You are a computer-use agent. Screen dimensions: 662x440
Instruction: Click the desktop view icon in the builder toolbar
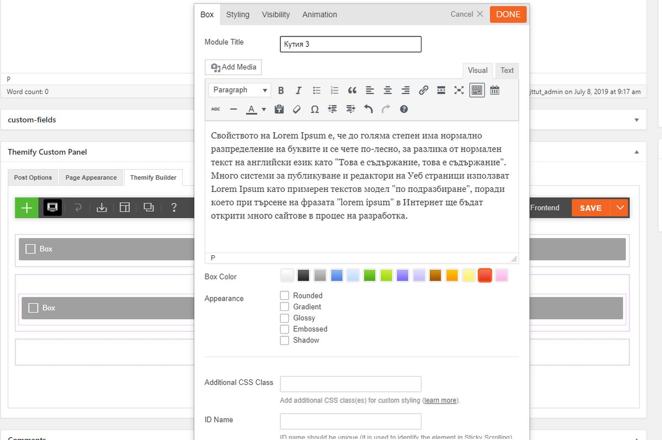pos(52,208)
